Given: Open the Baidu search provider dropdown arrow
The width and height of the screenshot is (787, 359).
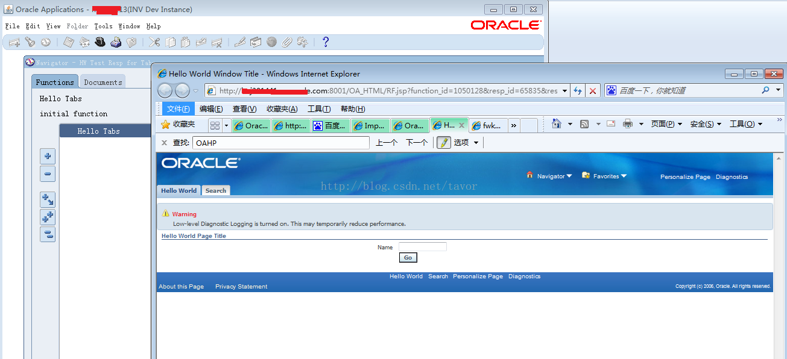Looking at the screenshot, I should 778,90.
